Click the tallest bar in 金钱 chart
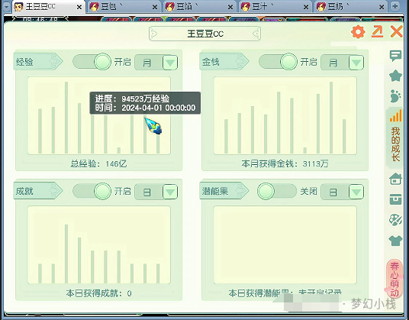This screenshot has width=409, height=320. pyautogui.click(x=331, y=118)
